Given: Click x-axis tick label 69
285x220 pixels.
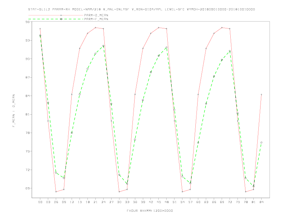Looking at the screenshot, I should (222, 202).
